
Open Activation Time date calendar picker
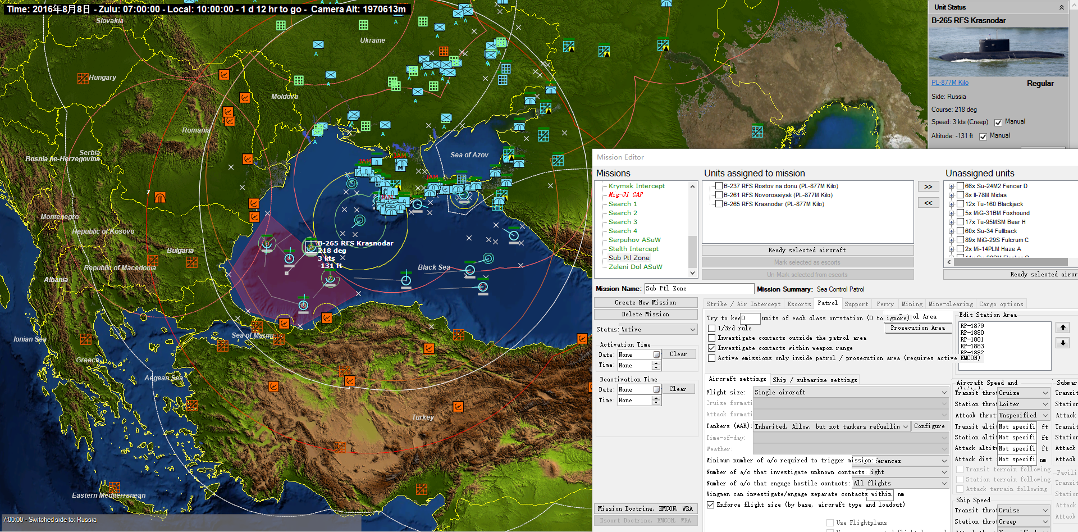pos(656,354)
